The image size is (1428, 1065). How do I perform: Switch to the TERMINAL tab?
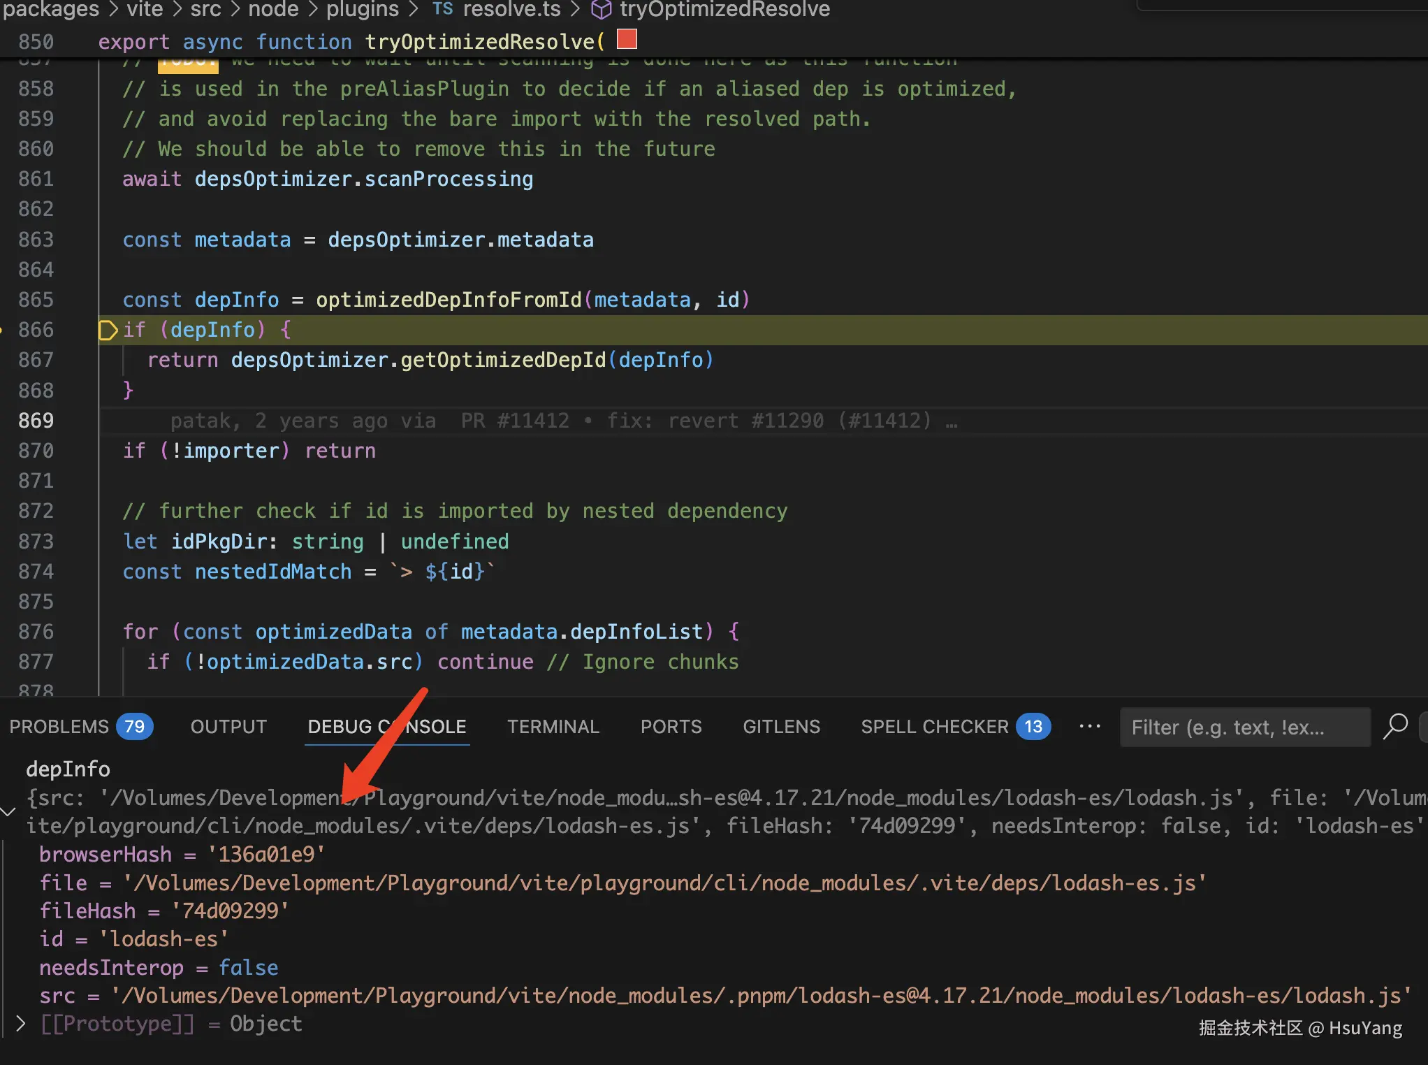tap(553, 727)
